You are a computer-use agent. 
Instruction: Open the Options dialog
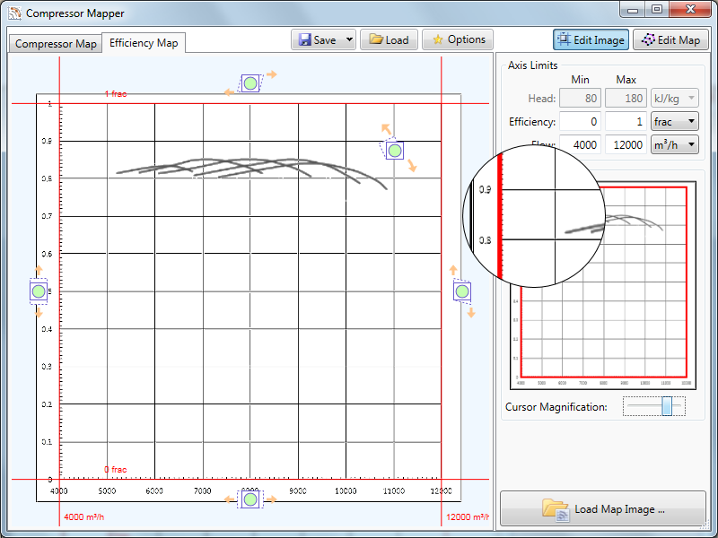click(x=458, y=39)
